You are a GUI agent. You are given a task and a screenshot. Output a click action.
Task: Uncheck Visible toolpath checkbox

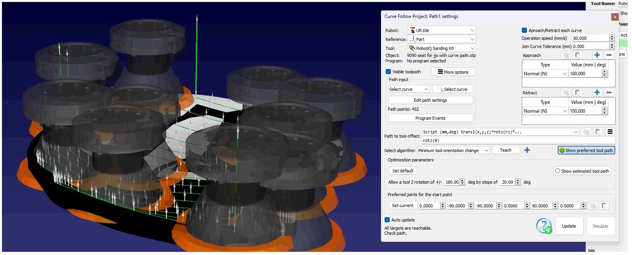pyautogui.click(x=388, y=72)
